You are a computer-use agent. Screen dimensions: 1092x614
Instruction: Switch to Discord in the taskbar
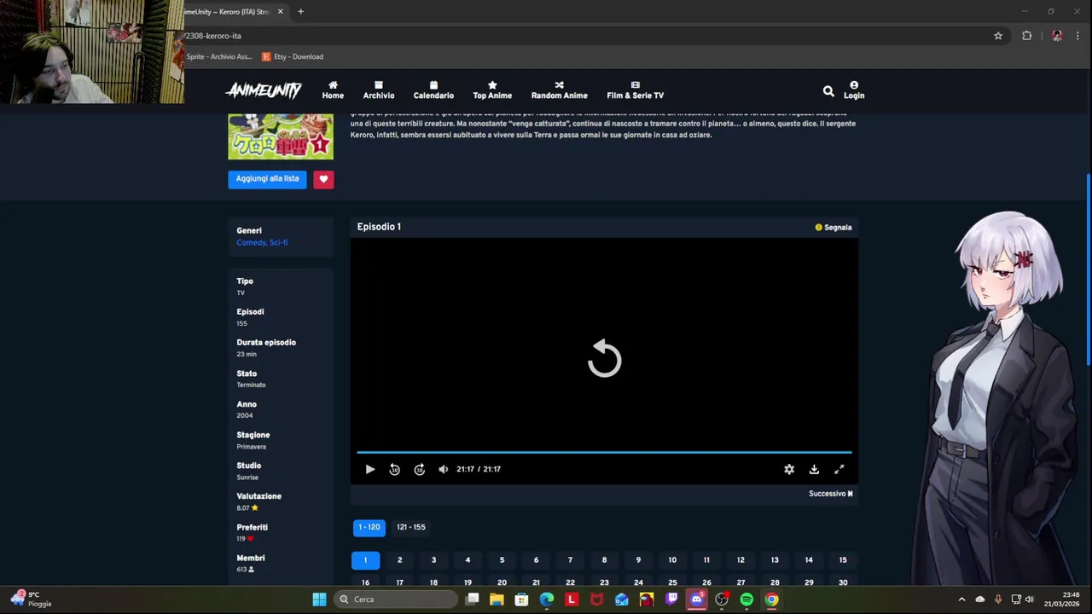point(696,600)
